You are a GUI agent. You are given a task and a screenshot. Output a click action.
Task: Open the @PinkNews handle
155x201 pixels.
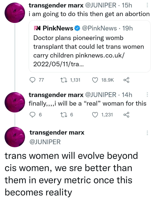tap(99, 28)
